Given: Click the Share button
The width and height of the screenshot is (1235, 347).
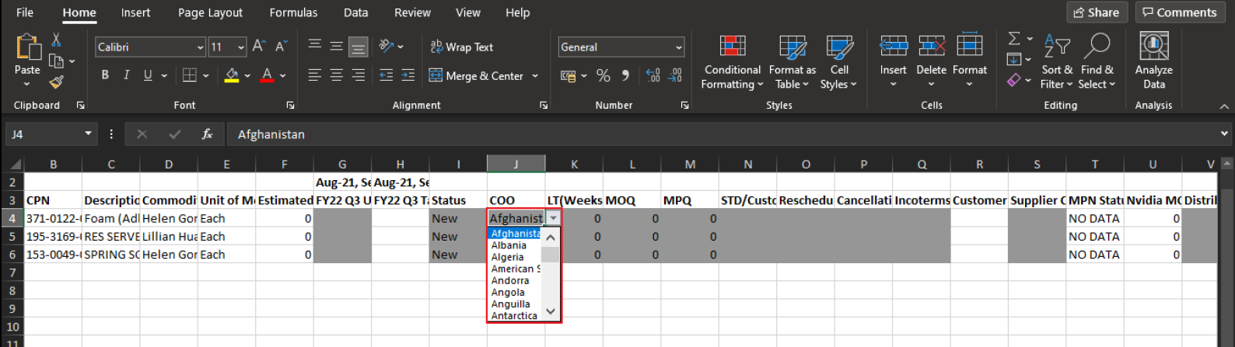Looking at the screenshot, I should (x=1097, y=12).
